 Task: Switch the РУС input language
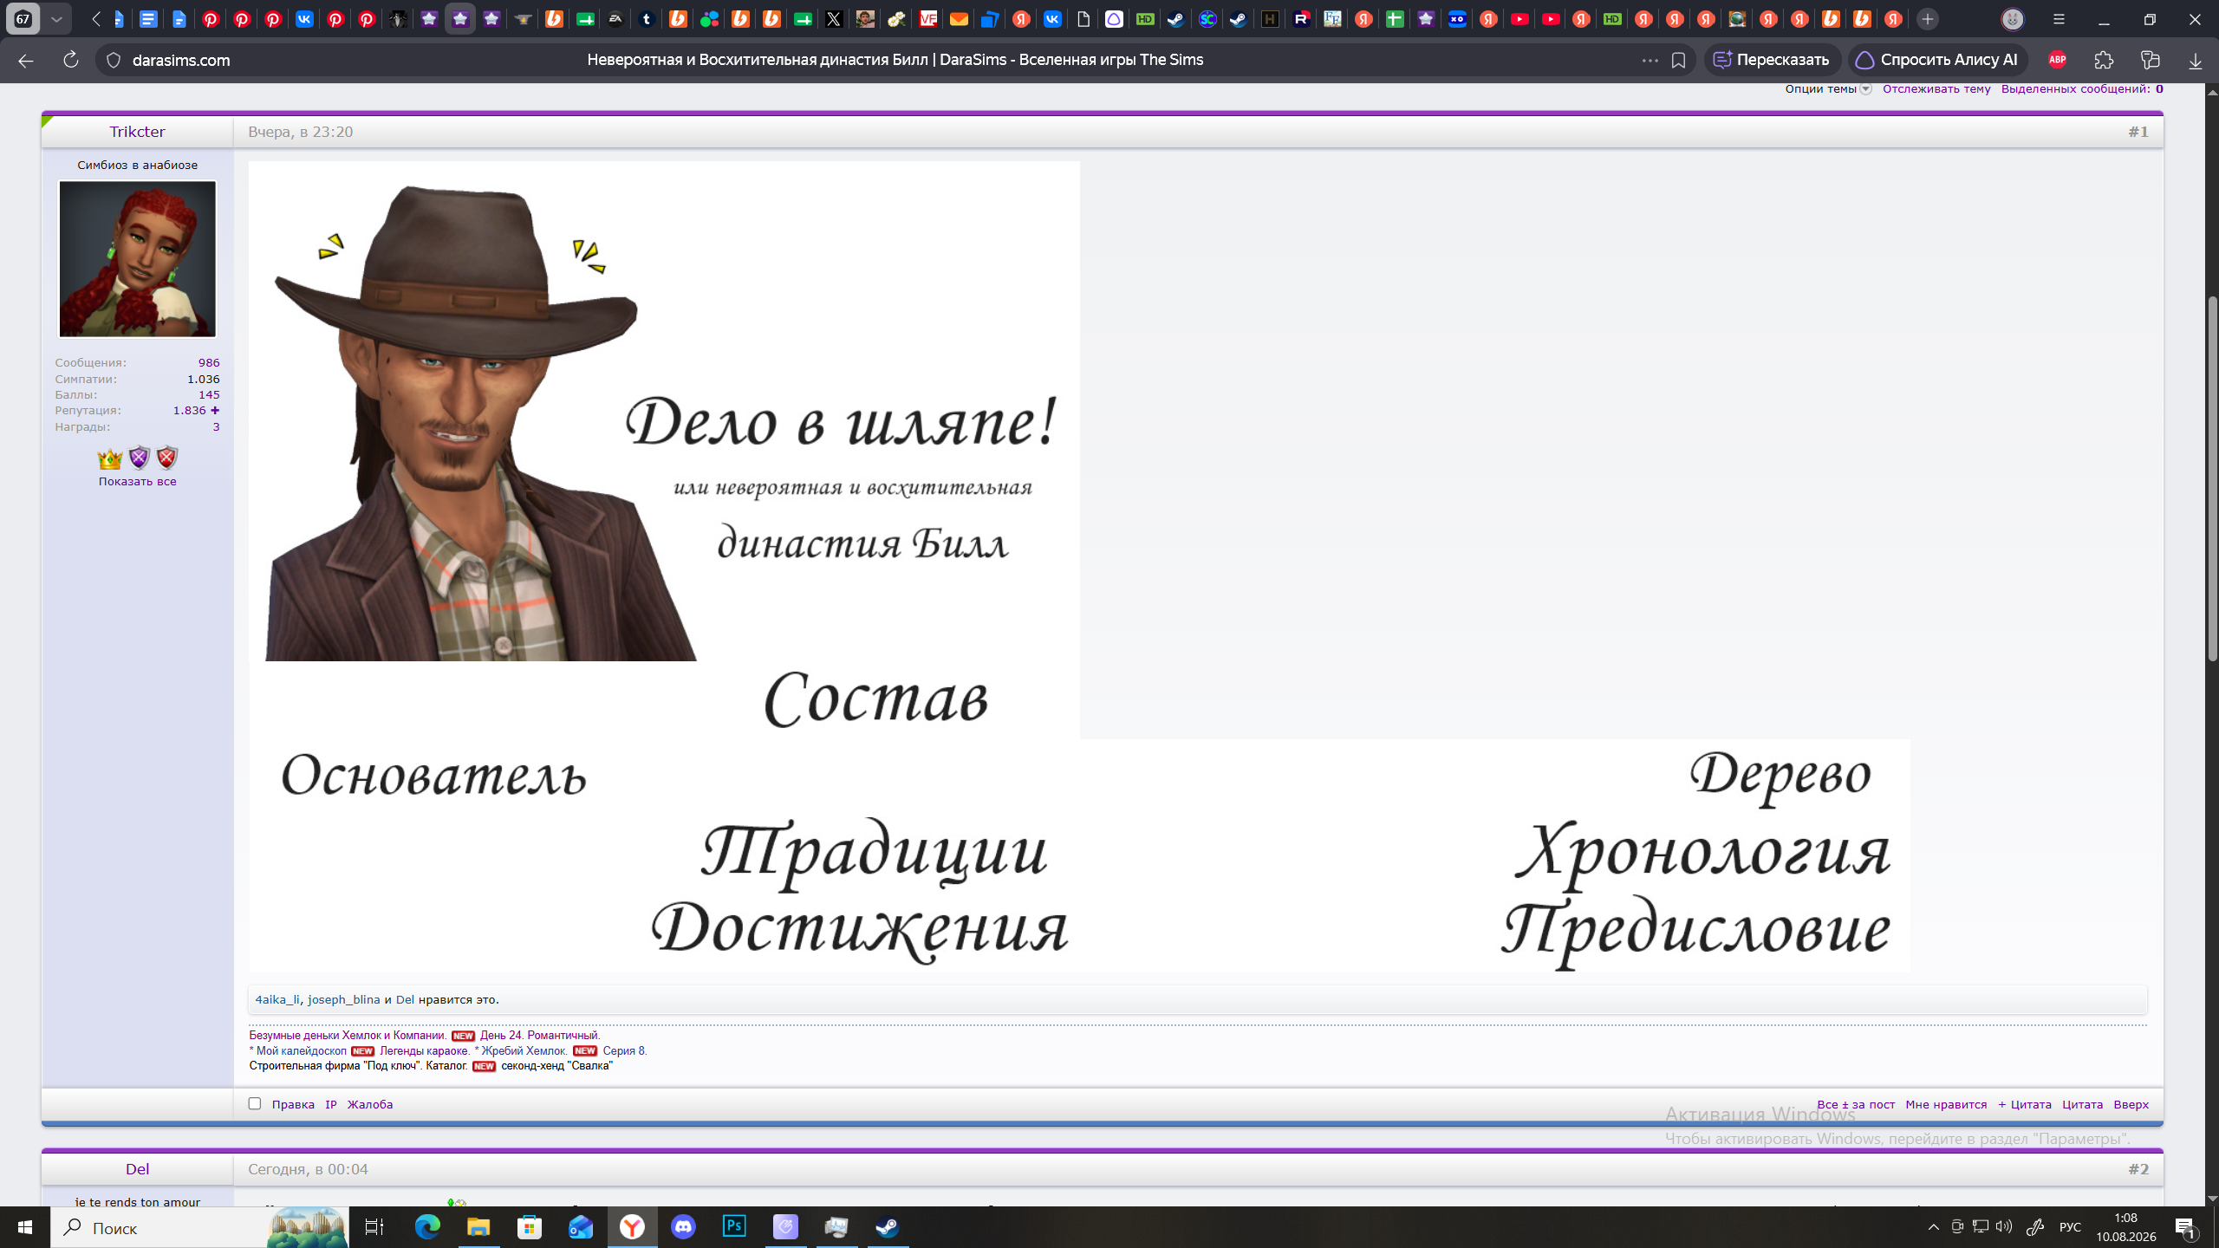coord(2070,1227)
